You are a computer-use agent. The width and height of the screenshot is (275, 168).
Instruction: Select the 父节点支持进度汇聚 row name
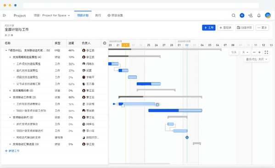(28, 84)
